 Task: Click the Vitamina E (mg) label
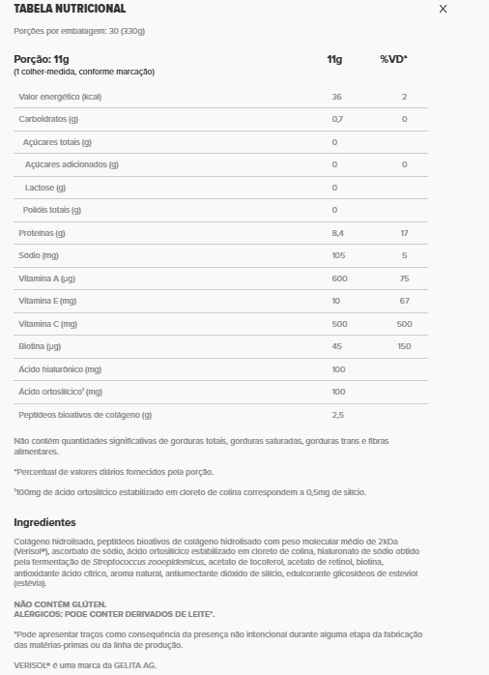[47, 301]
